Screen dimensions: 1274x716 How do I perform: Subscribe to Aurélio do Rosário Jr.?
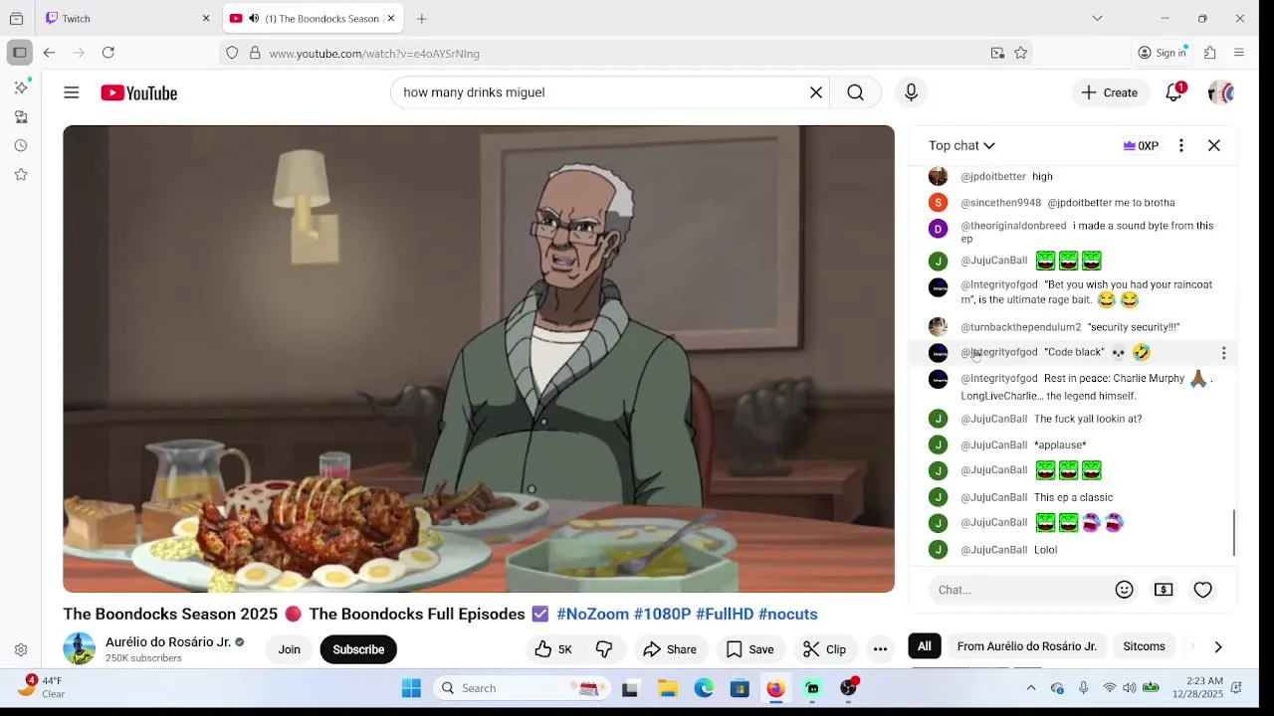click(358, 649)
